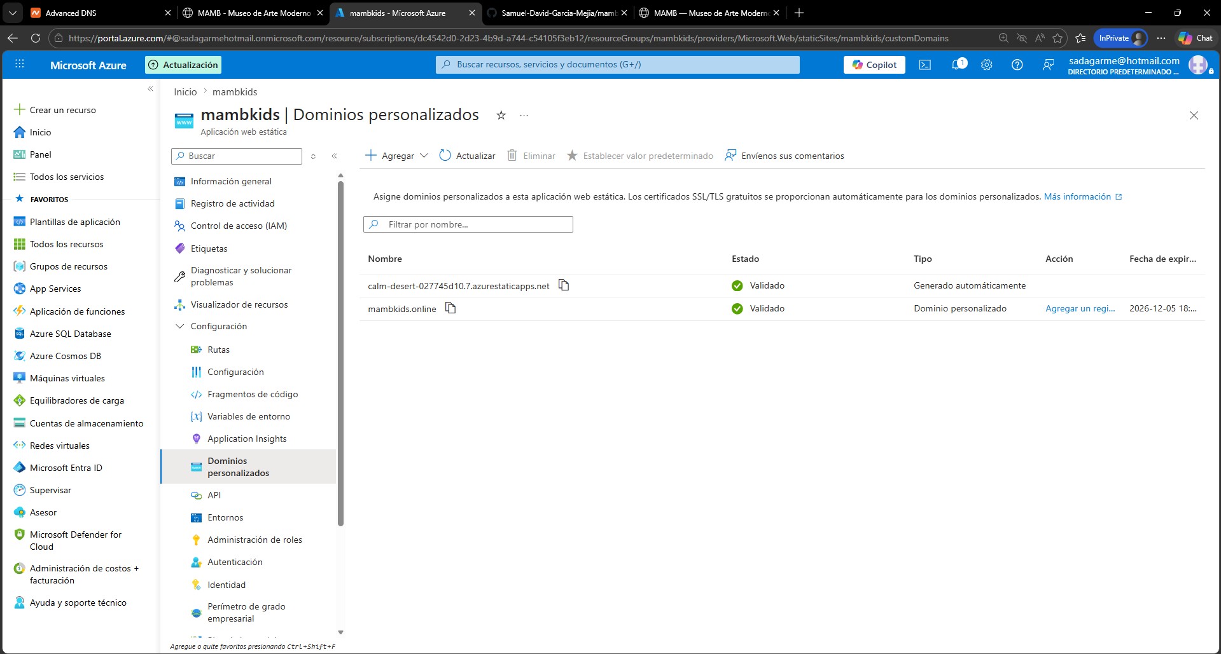
Task: Open the notifications bell icon
Action: click(957, 65)
